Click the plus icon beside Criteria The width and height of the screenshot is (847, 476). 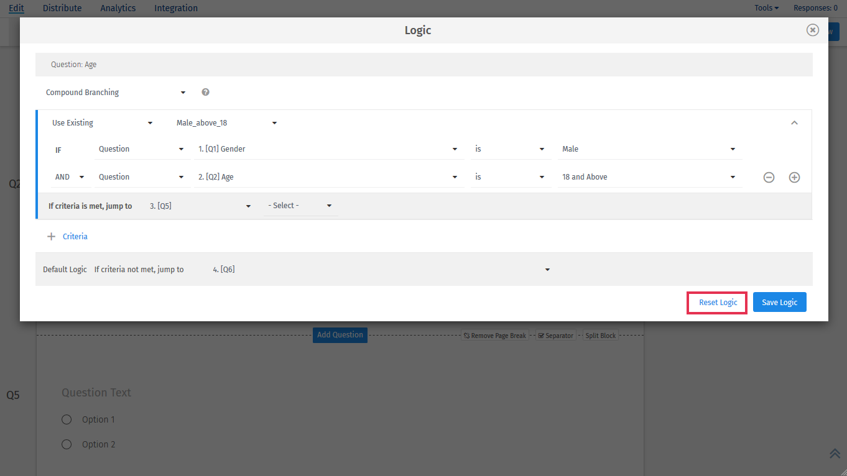pos(51,236)
